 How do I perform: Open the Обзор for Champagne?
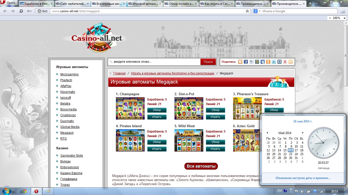(x=157, y=110)
